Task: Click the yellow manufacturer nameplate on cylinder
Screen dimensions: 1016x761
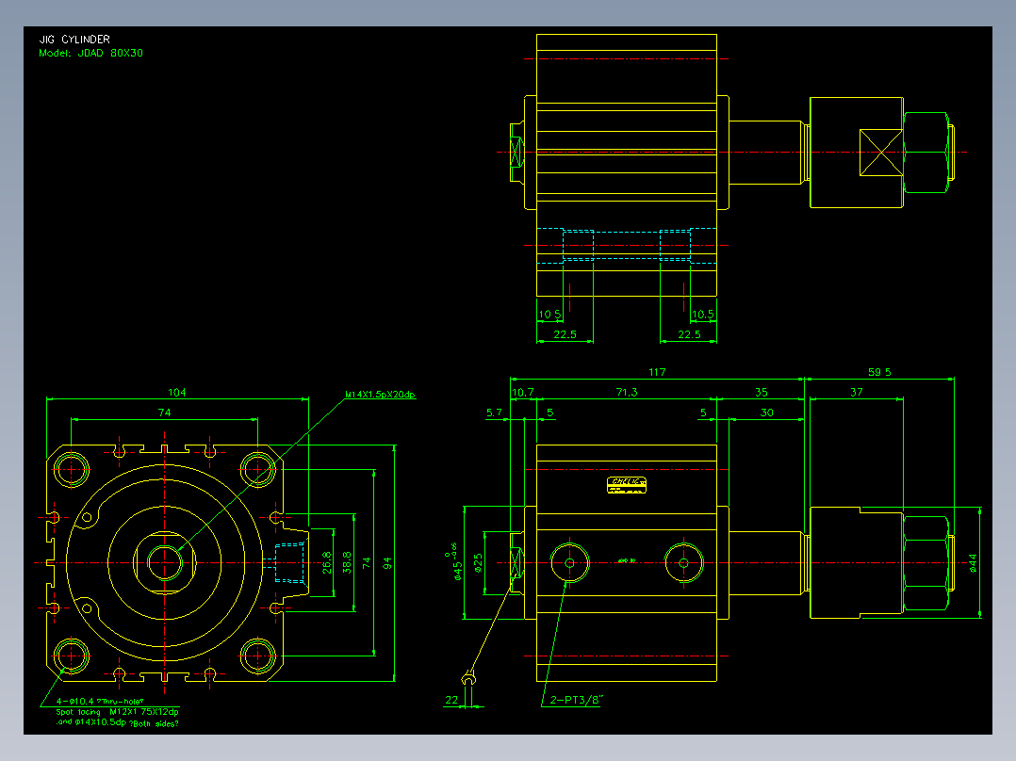Action: coord(627,485)
